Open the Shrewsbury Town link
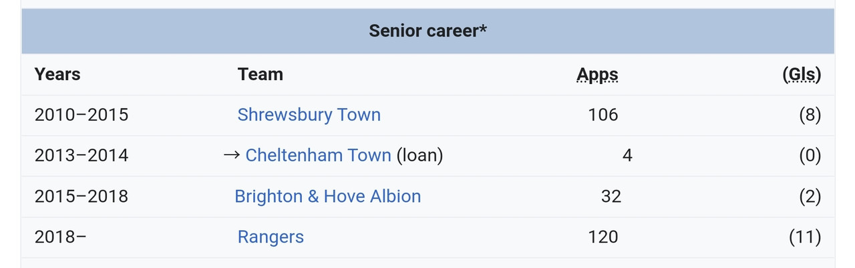This screenshot has width=855, height=268. pos(309,115)
